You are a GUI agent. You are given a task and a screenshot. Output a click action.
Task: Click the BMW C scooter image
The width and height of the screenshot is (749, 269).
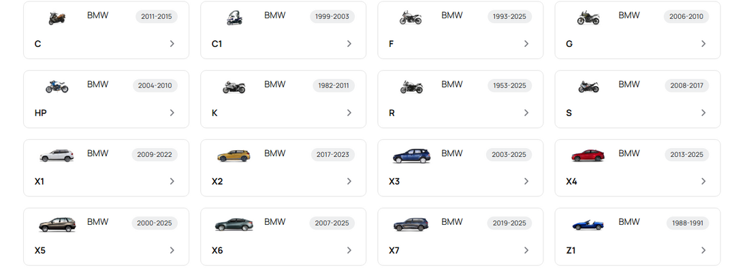57,18
